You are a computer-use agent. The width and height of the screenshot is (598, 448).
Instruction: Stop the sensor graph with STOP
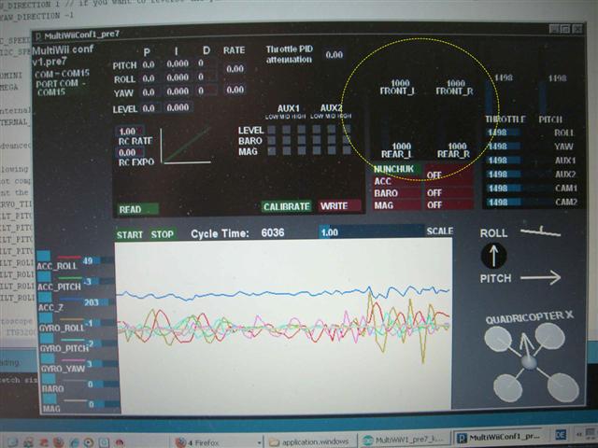[162, 234]
